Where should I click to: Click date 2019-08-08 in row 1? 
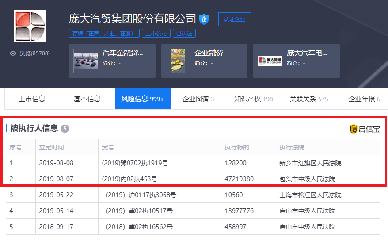click(56, 163)
